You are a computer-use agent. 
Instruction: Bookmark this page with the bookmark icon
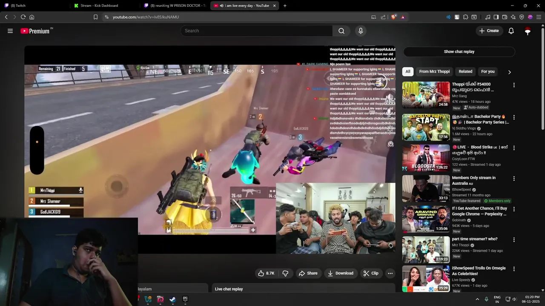pyautogui.click(x=95, y=17)
